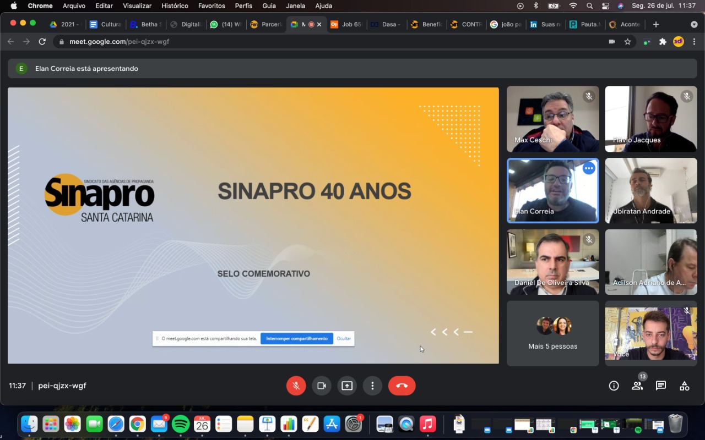Image resolution: width=705 pixels, height=440 pixels.
Task: Open the Mais 5 pessoas tile
Action: [553, 333]
